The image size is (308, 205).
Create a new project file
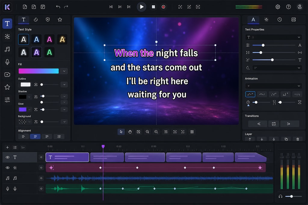click(25, 7)
